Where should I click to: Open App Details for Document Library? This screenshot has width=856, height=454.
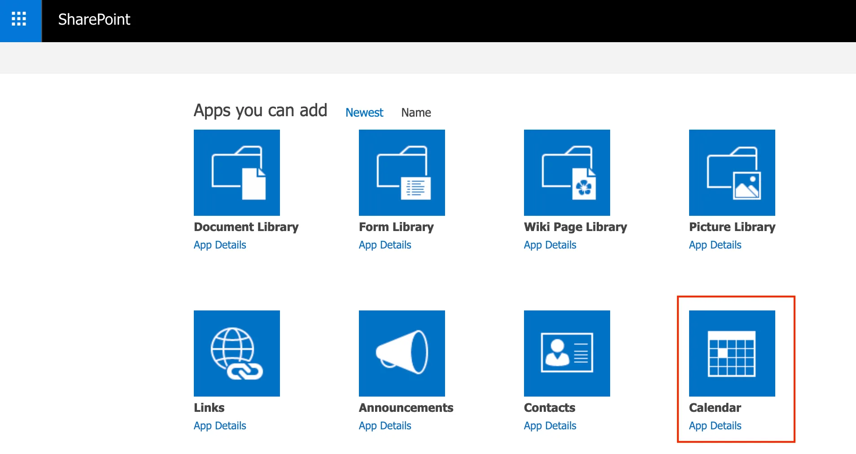click(x=220, y=245)
